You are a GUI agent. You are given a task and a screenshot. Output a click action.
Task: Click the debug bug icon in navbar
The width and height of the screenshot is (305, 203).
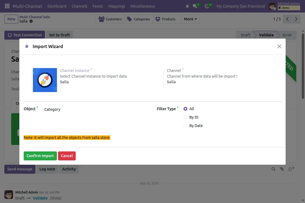pos(187,6)
